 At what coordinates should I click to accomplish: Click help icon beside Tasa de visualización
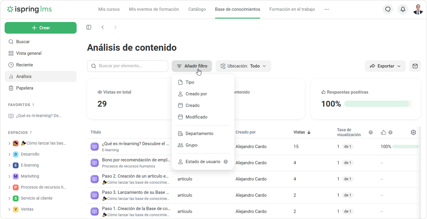pyautogui.click(x=370, y=132)
